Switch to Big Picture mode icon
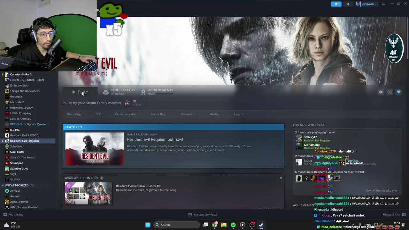409x230 pixels. coord(383,4)
